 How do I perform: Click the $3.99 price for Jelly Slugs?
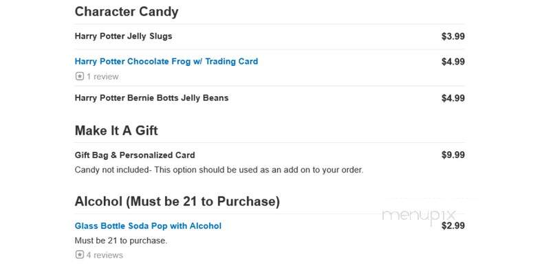(x=453, y=36)
